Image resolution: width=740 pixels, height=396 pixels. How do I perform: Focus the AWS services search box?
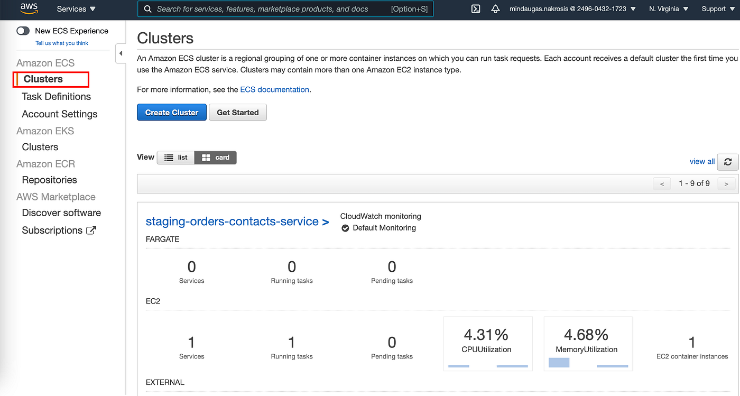[285, 9]
